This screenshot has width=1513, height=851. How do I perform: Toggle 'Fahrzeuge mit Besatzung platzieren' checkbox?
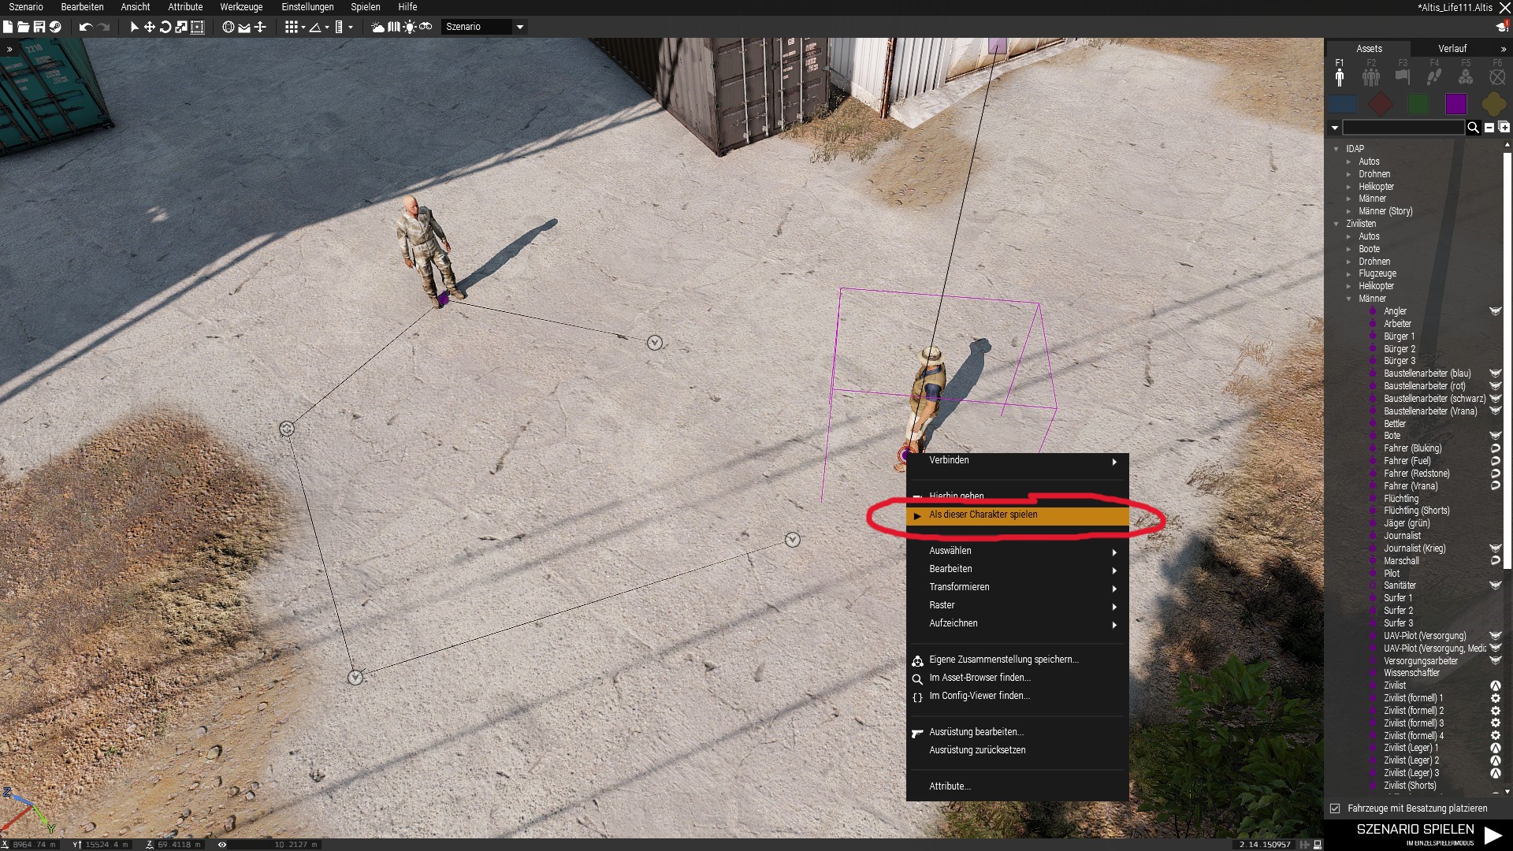[1335, 808]
